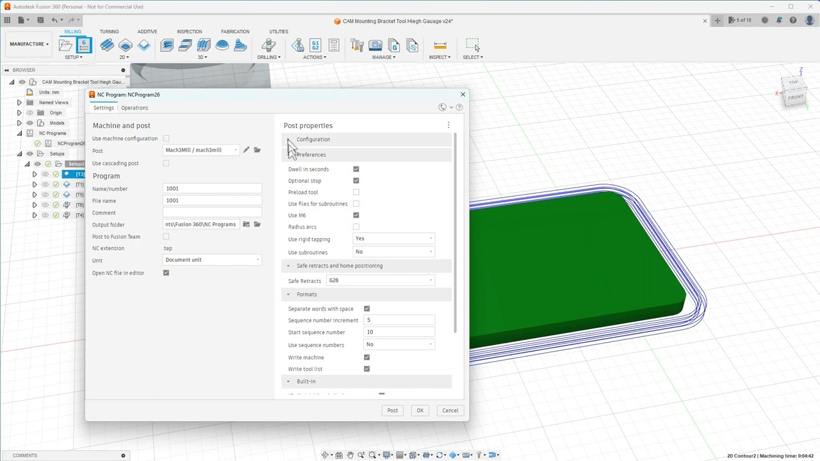Select the Face milling tool

pos(143,45)
